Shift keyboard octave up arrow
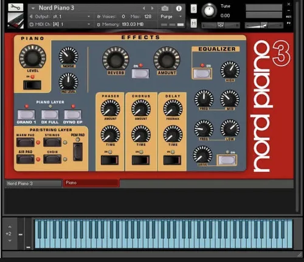 pos(10,227)
